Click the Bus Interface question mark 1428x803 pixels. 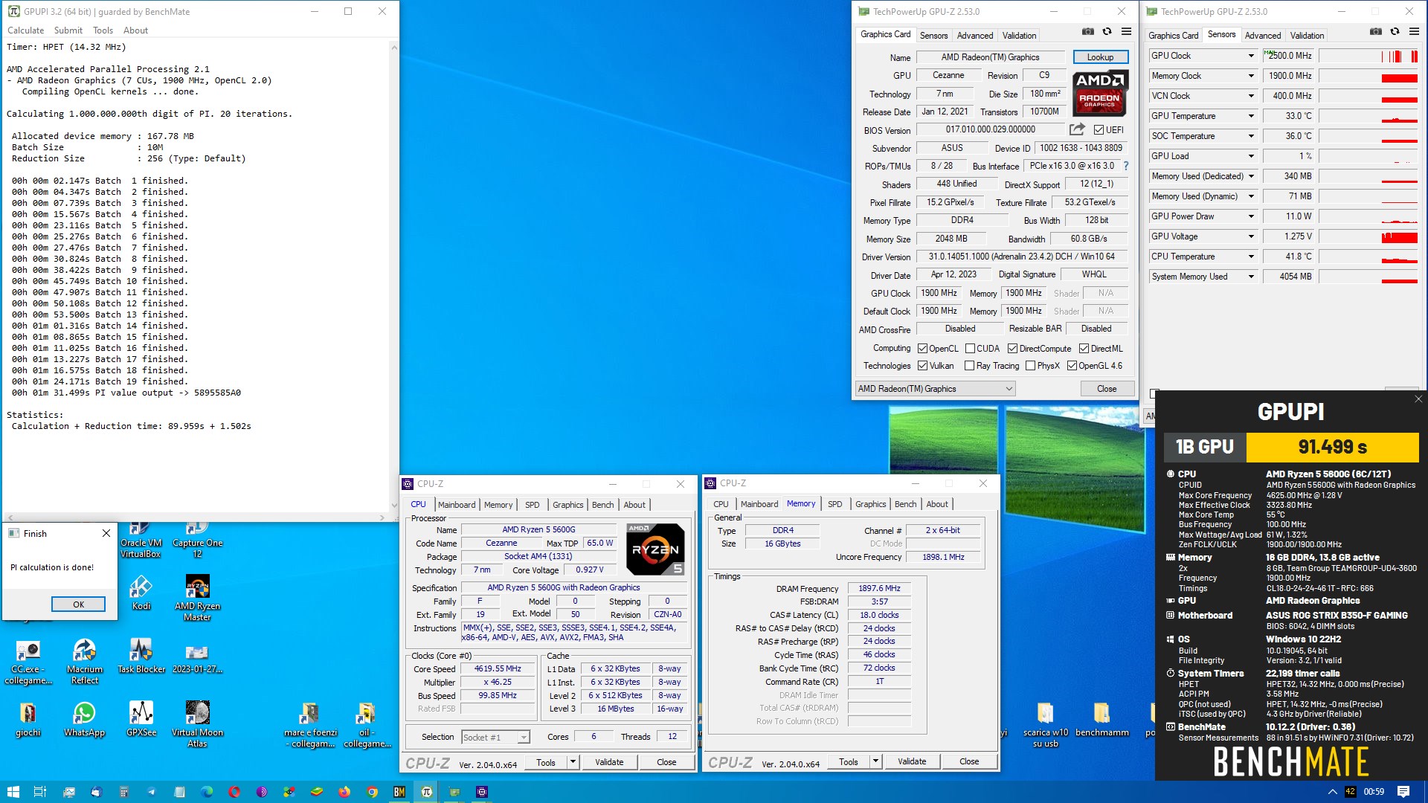(x=1125, y=166)
